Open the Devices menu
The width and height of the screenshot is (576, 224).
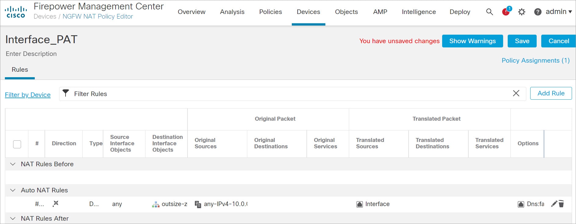308,12
